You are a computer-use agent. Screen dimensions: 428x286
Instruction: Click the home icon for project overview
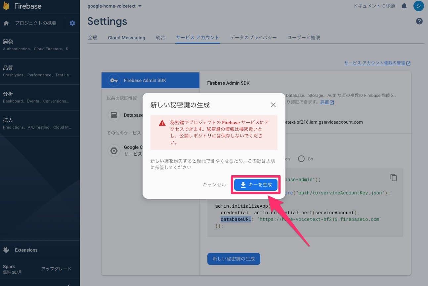pos(6,23)
